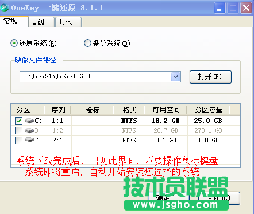
Task: Select the 28.7 GB free space cell
Action: click(x=166, y=130)
